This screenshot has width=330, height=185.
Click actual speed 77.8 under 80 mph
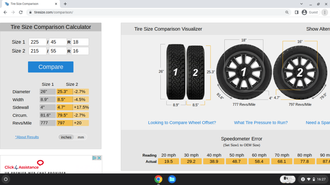click(x=304, y=161)
